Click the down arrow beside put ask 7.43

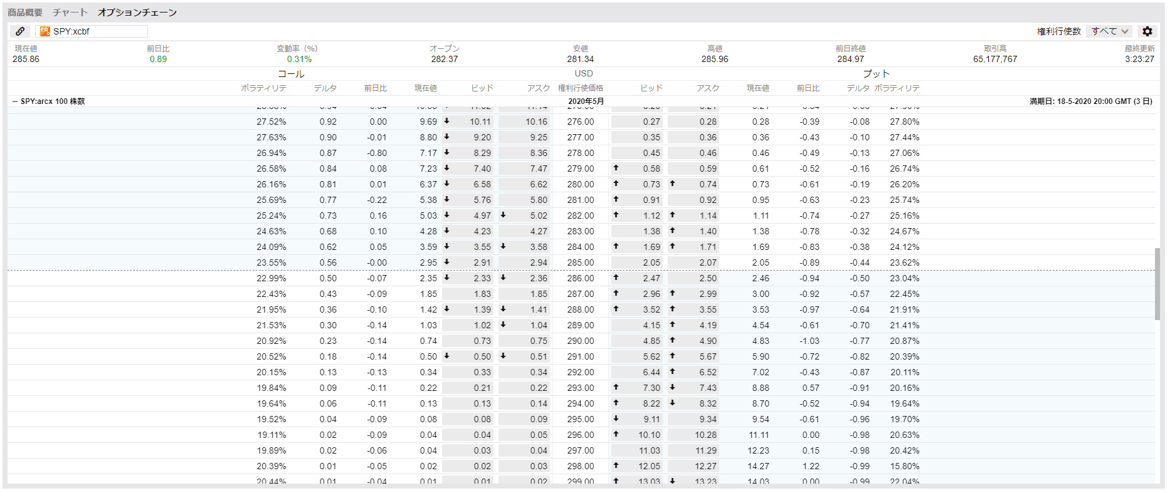pyautogui.click(x=672, y=387)
